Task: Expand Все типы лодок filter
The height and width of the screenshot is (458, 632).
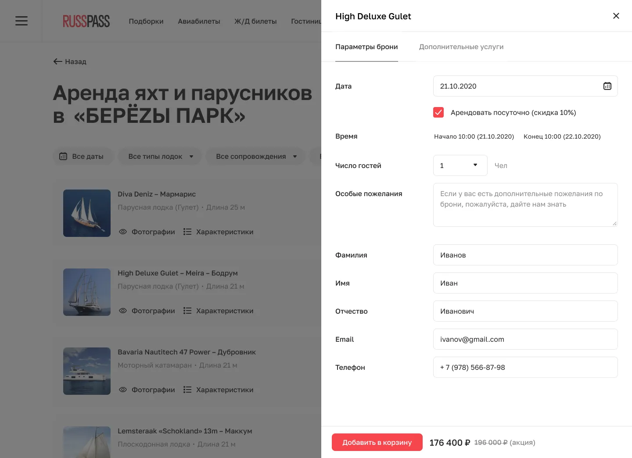Action: coord(160,156)
